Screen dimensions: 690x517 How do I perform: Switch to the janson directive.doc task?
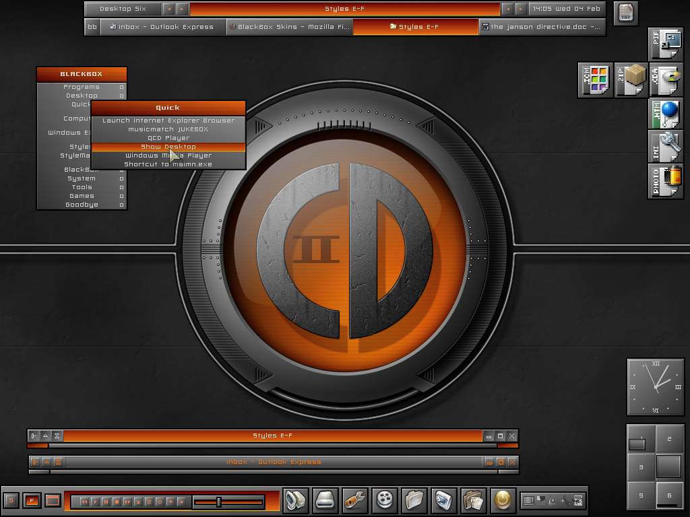click(542, 27)
